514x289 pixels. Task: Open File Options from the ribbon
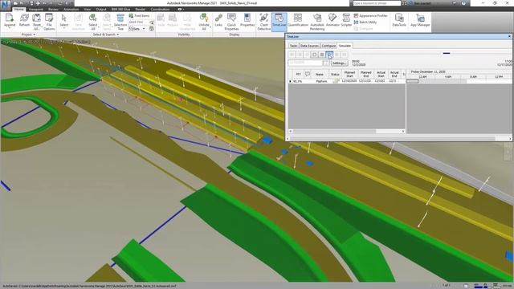pyautogui.click(x=49, y=22)
